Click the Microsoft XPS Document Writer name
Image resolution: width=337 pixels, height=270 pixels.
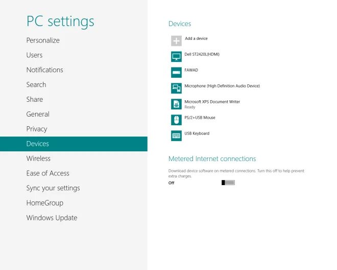pyautogui.click(x=212, y=102)
